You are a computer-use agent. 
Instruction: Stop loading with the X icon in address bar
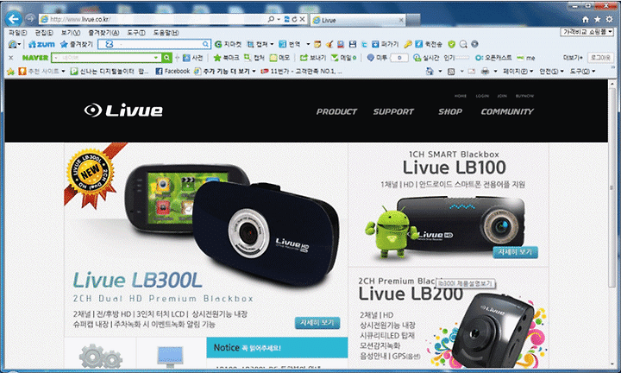[x=302, y=19]
